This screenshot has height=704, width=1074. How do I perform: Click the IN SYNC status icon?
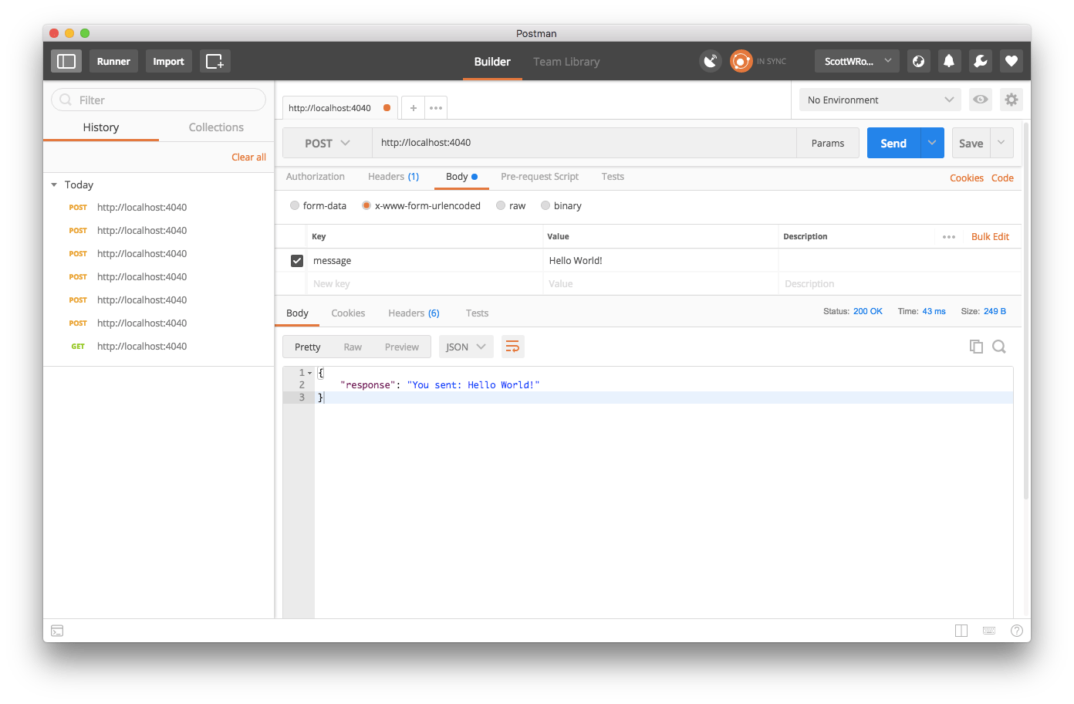(741, 61)
